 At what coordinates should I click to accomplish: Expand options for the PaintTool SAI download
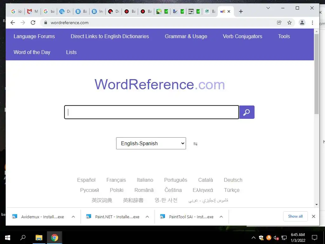tap(221, 217)
